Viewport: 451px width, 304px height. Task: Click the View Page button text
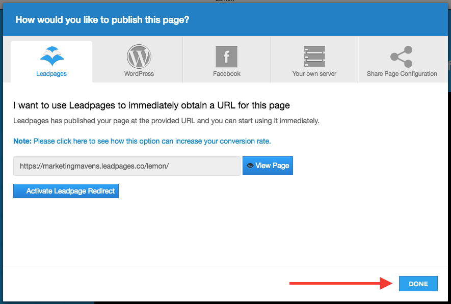click(x=272, y=165)
